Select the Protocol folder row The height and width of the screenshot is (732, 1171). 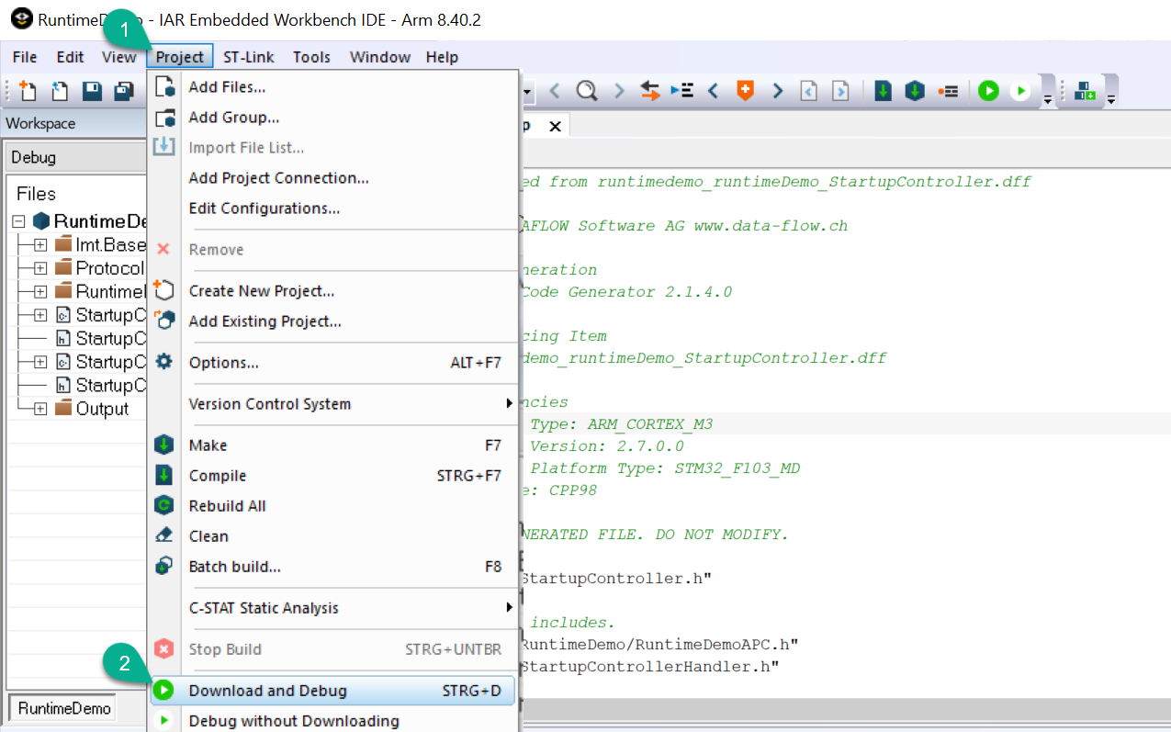pos(100,268)
